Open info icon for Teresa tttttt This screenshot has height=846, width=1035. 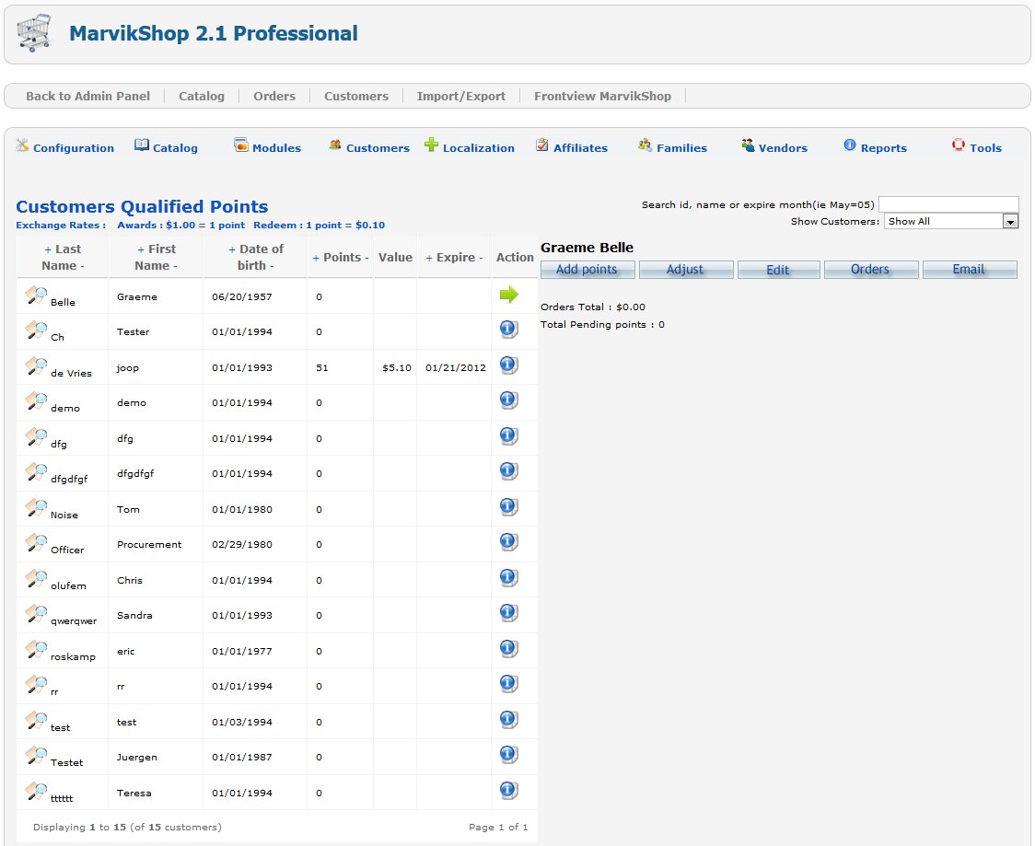pos(508,790)
